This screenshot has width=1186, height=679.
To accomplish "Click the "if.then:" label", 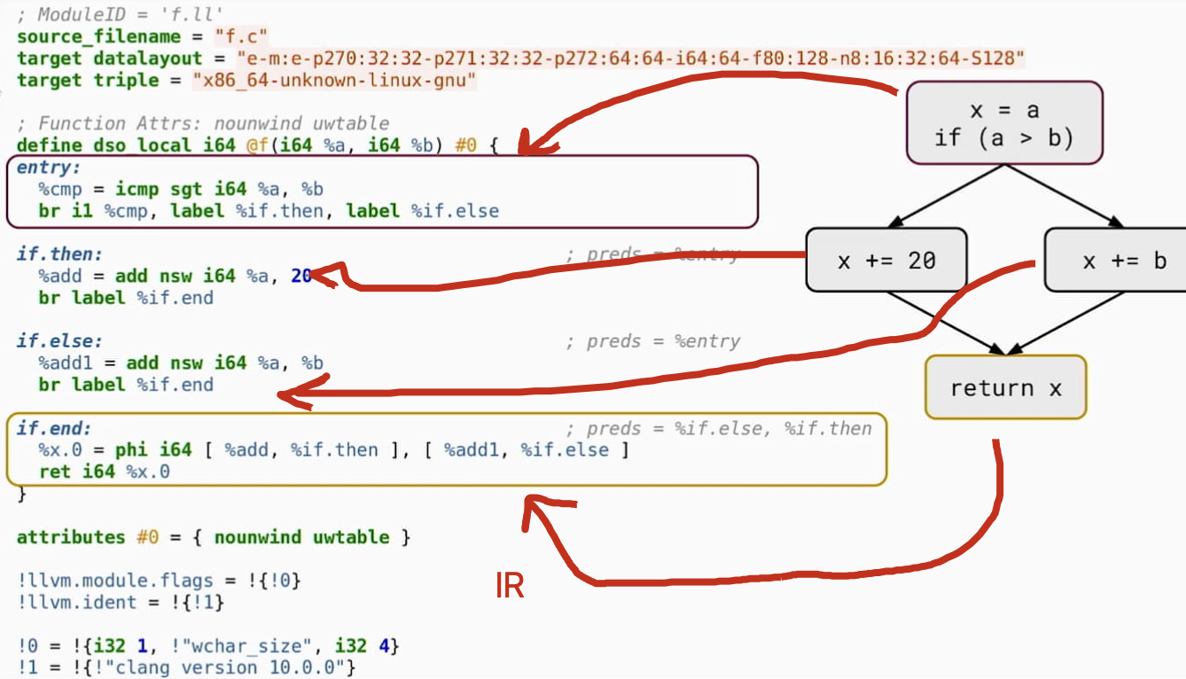I will pos(59,254).
